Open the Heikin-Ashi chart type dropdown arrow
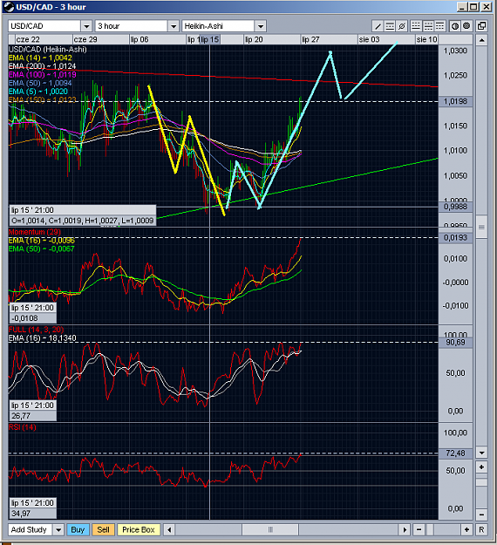This screenshot has width=497, height=545. coord(261,26)
